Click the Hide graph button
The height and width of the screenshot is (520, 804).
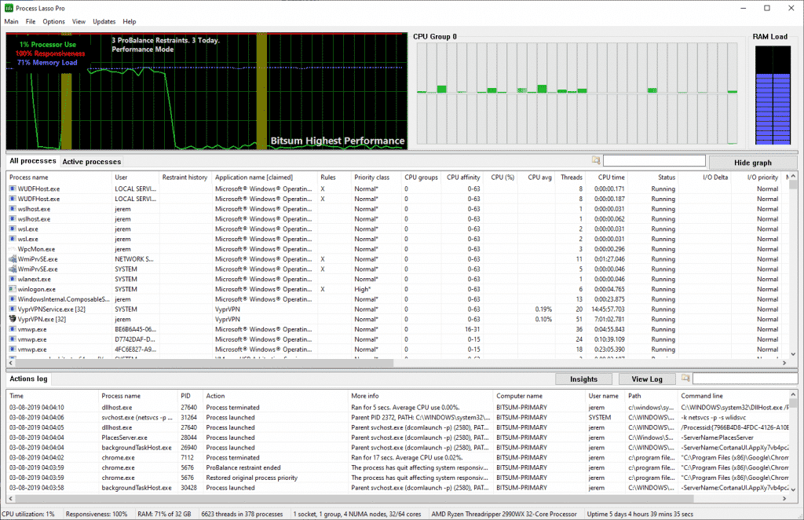(753, 163)
